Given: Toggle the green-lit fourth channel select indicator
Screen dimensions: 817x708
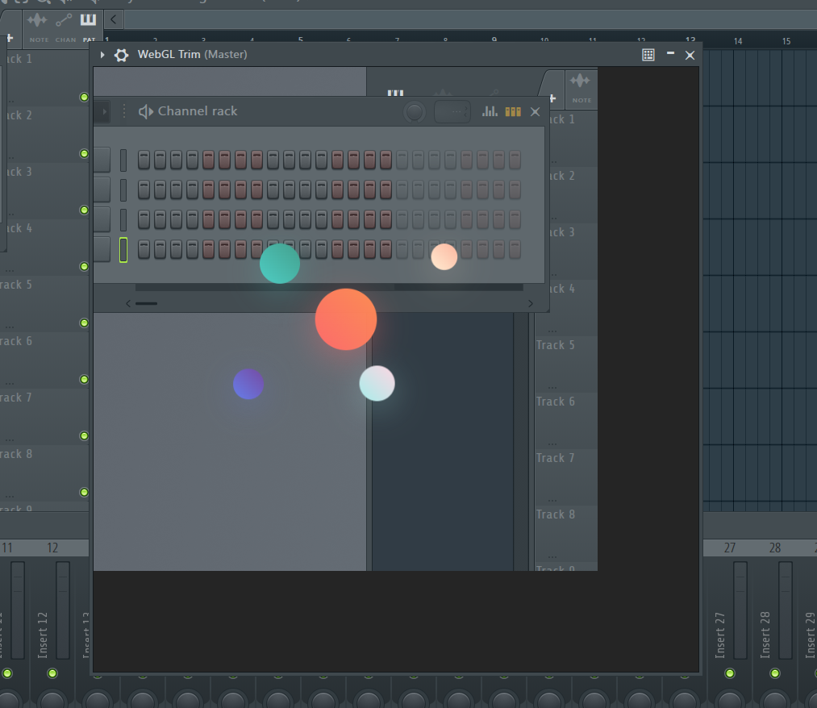Looking at the screenshot, I should pyautogui.click(x=123, y=250).
